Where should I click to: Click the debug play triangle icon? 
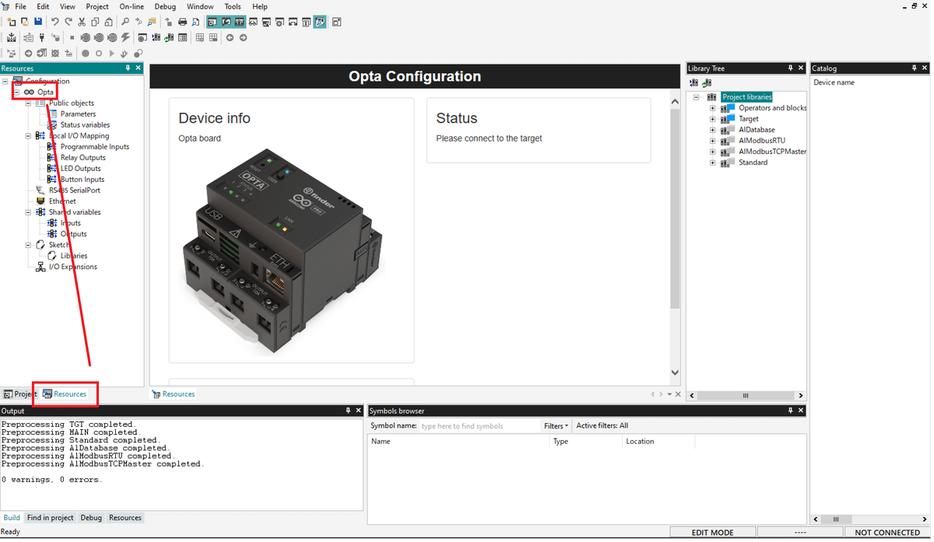(x=111, y=54)
